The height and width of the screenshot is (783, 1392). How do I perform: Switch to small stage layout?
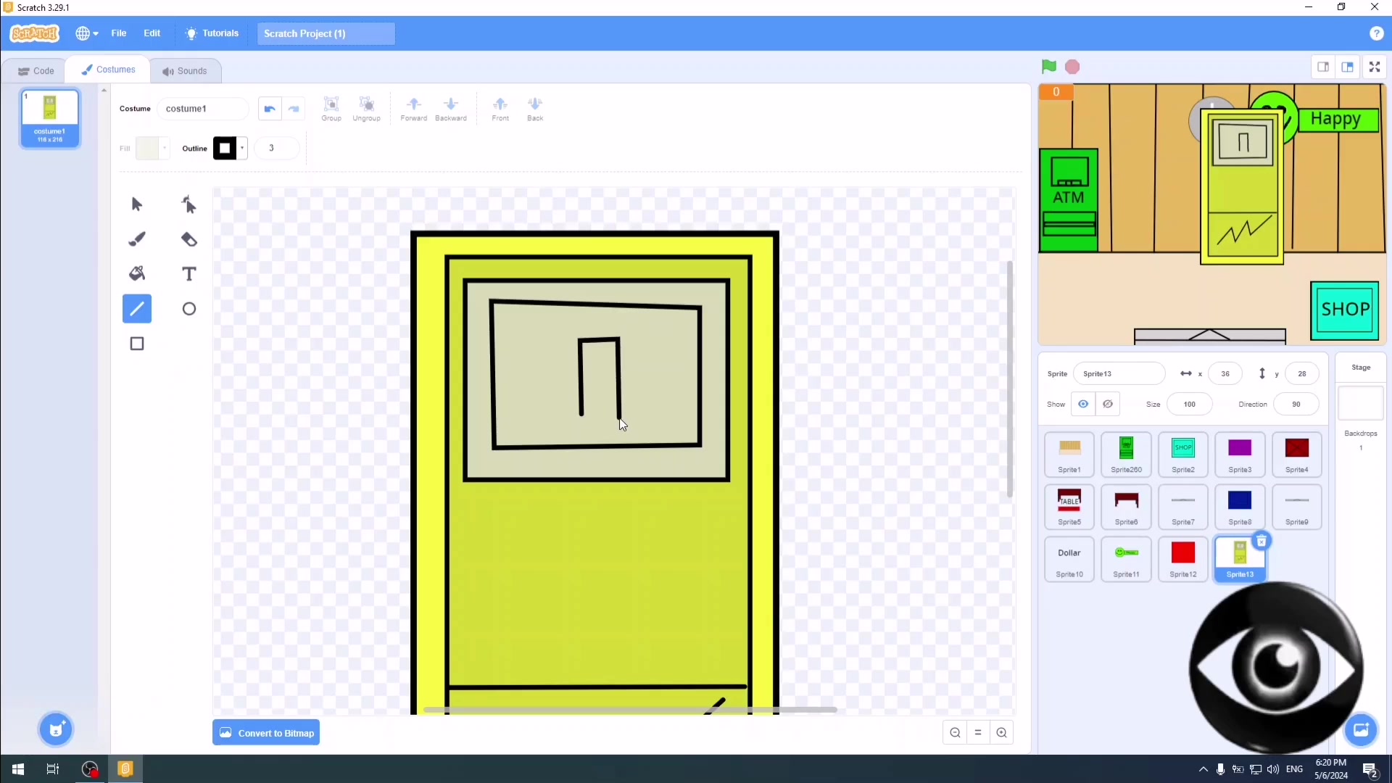coord(1323,67)
